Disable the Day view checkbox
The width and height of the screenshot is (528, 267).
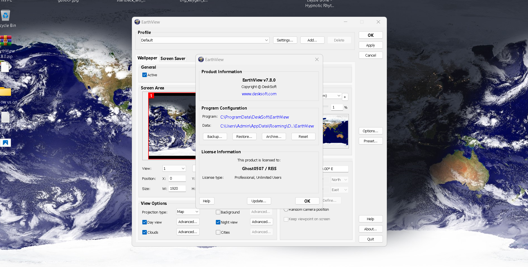145,222
